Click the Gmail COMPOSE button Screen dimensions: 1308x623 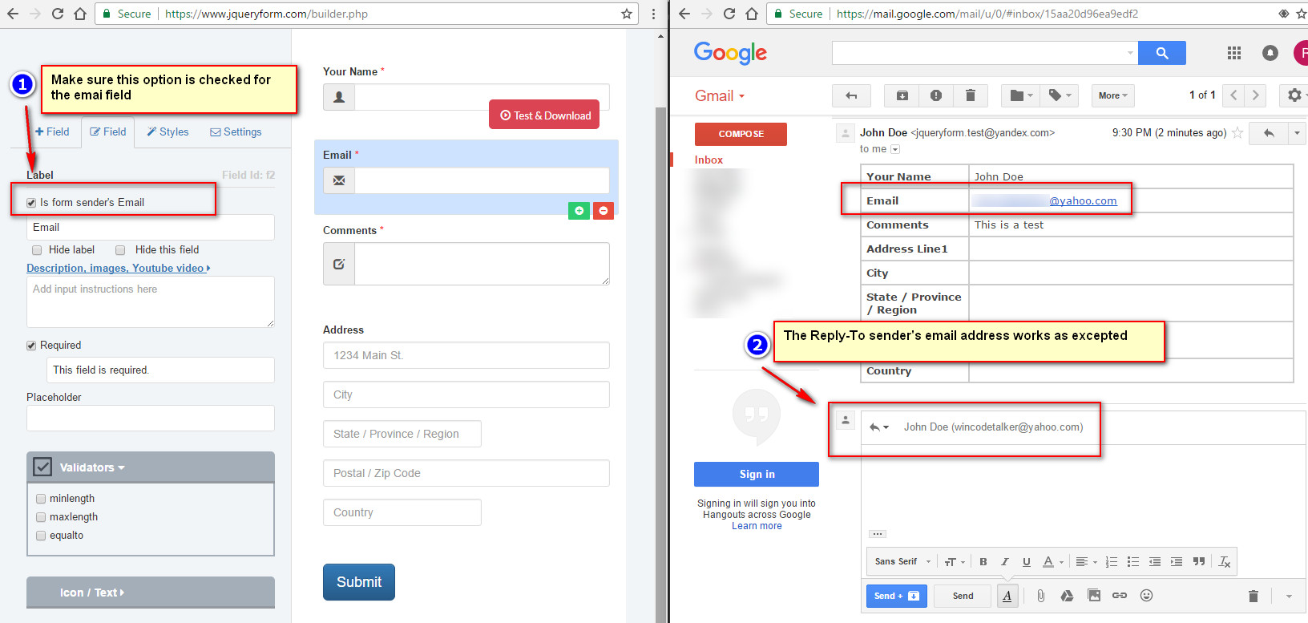click(741, 134)
